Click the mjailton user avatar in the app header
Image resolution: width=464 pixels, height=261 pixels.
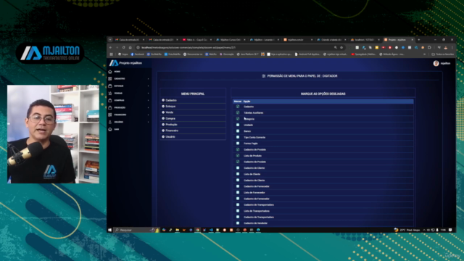click(436, 63)
